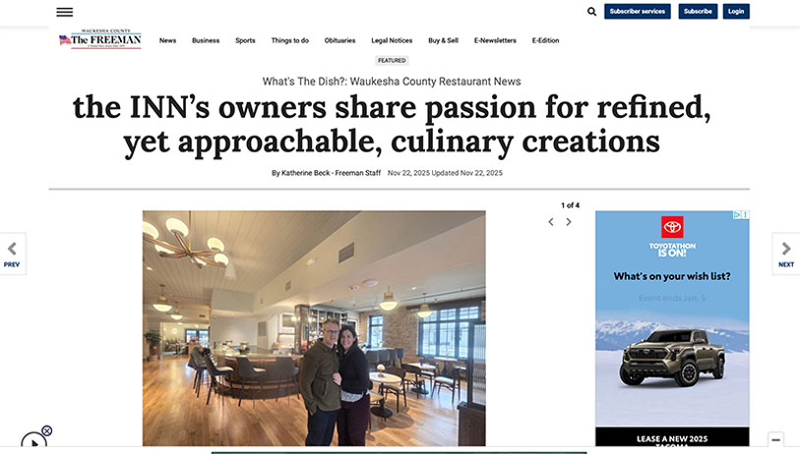Open the Obituaries section

point(339,40)
